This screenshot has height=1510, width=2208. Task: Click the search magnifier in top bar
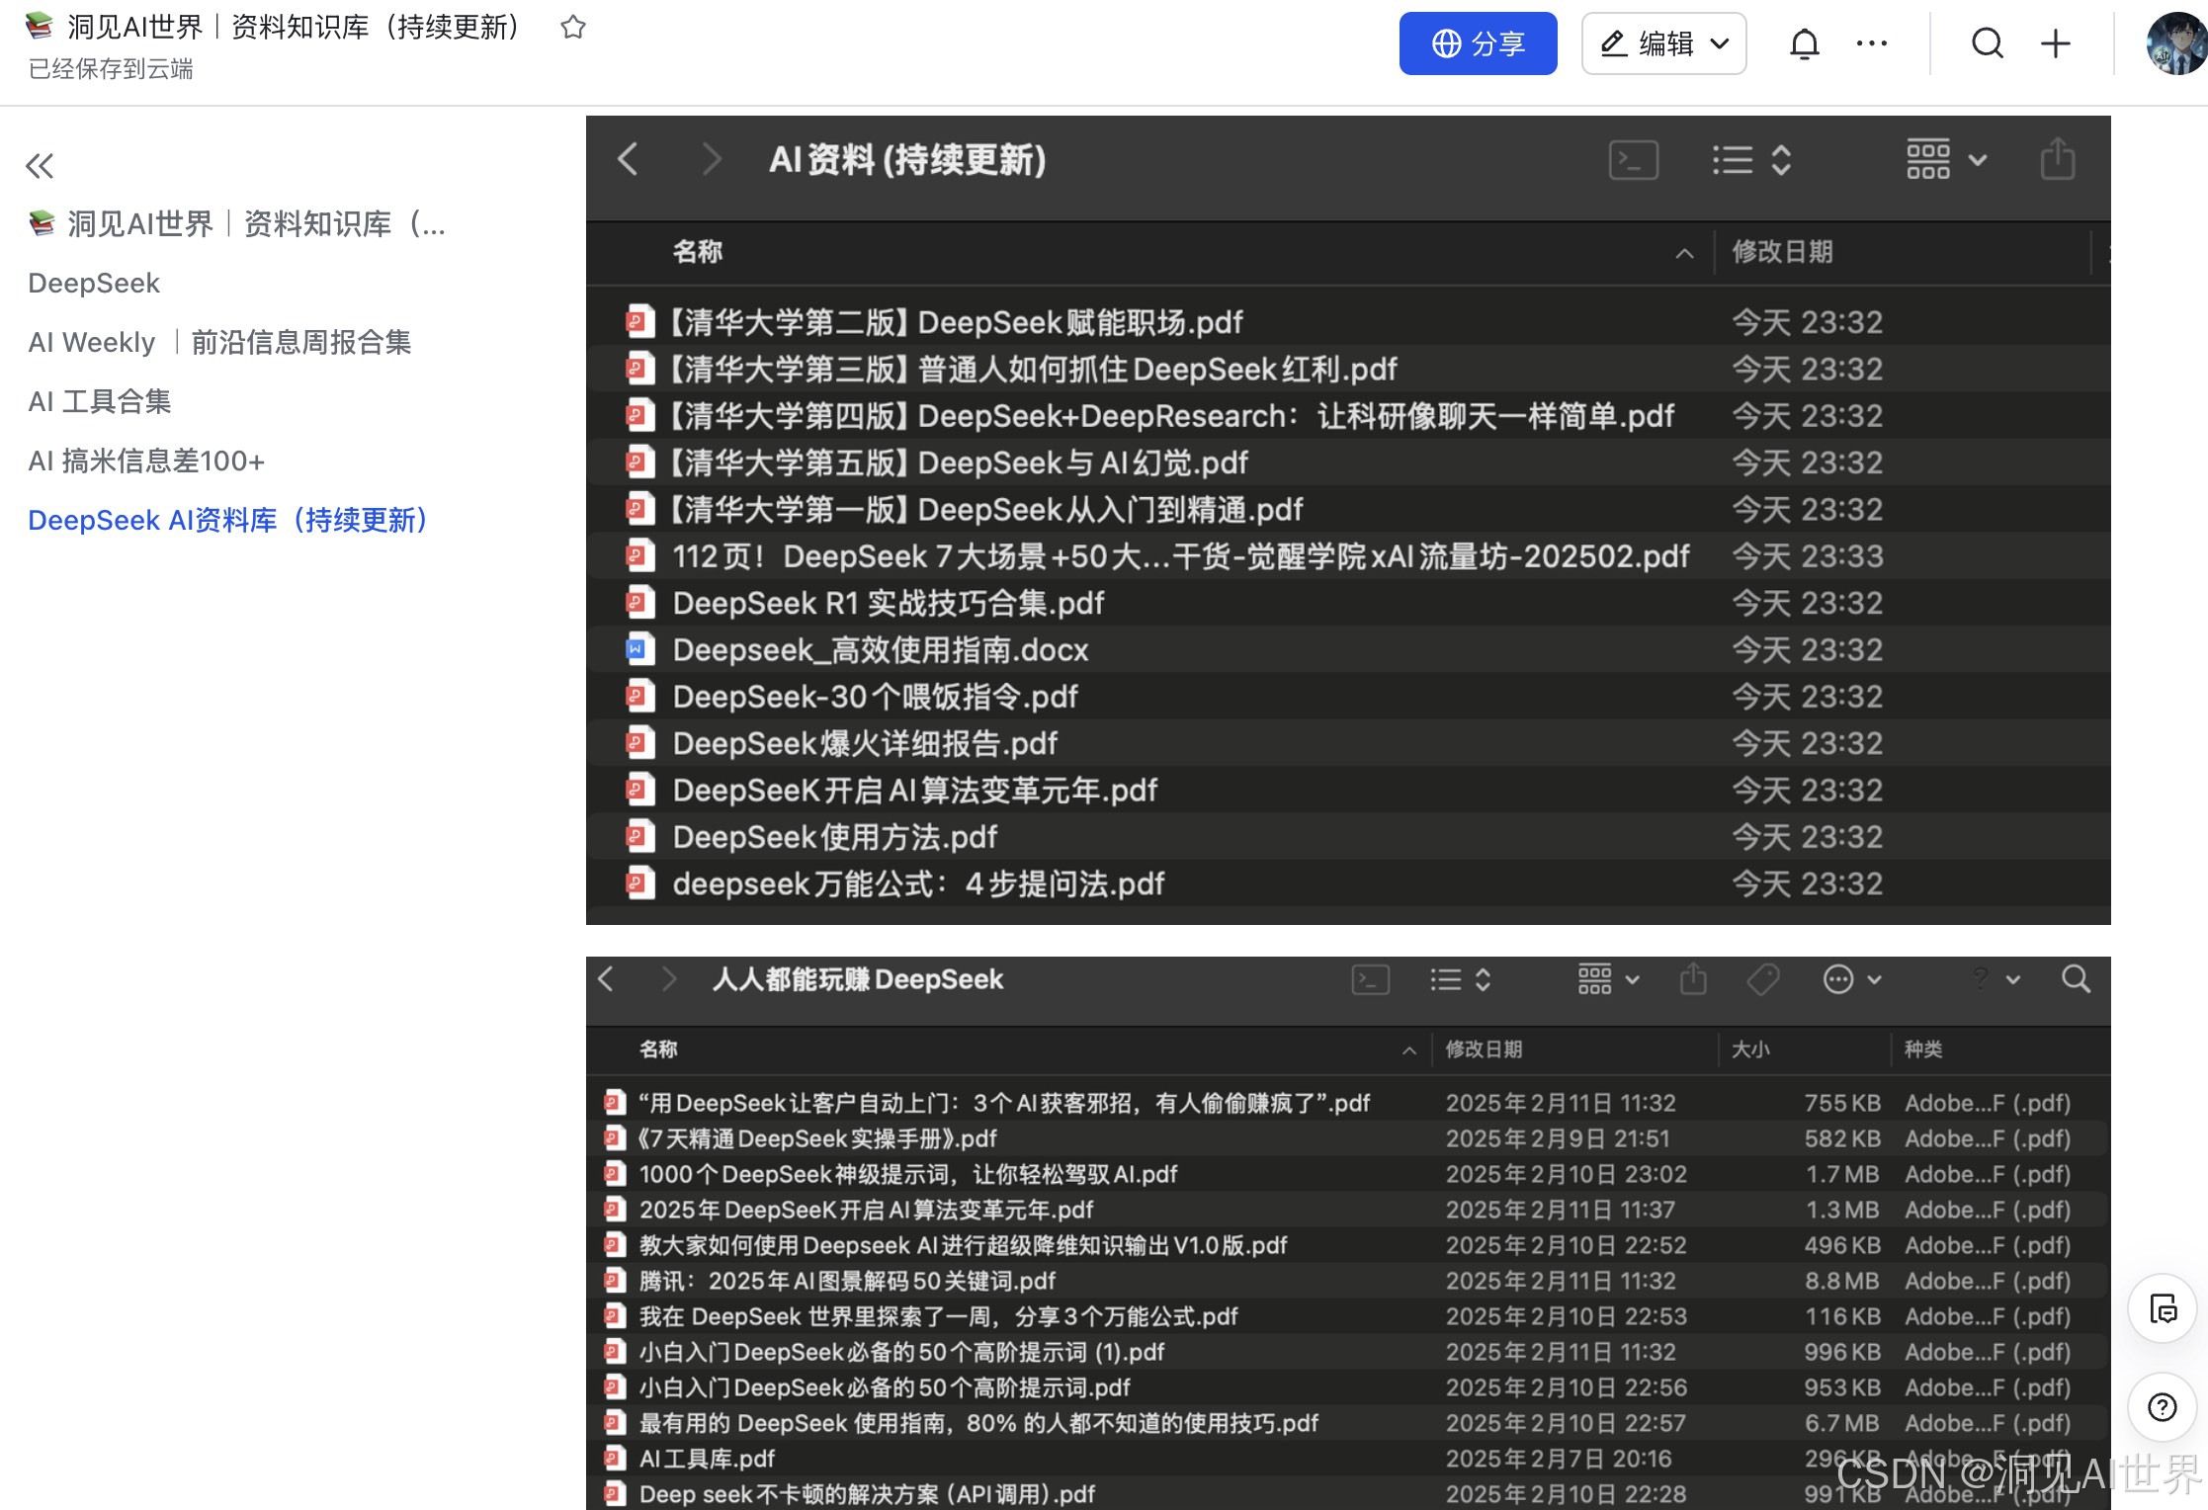1988,43
